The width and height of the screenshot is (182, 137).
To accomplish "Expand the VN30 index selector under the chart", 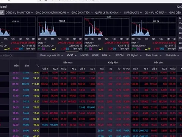I will tap(42, 43).
